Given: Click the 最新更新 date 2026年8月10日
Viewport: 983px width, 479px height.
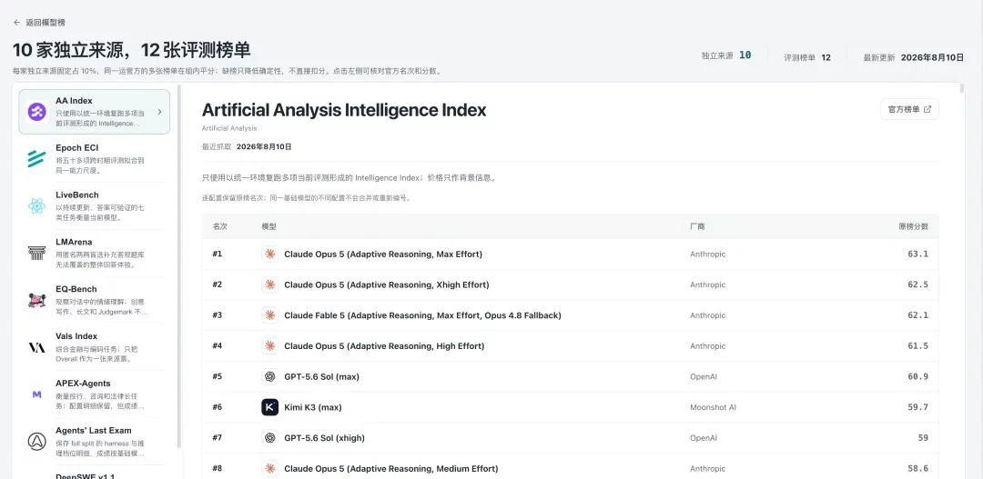Looking at the screenshot, I should tap(932, 57).
